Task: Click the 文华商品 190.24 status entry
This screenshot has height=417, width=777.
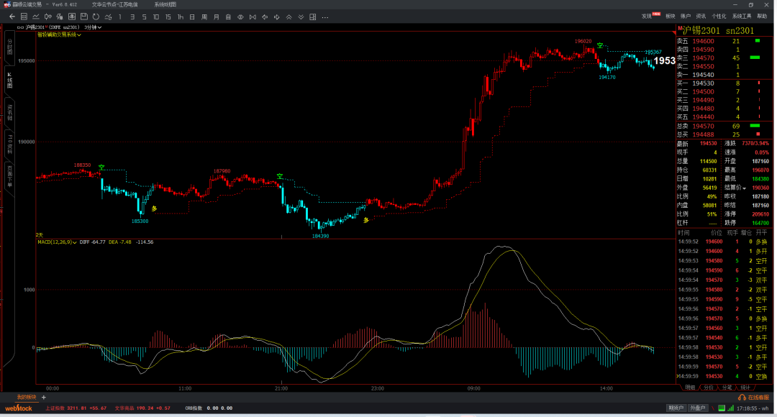Action: point(142,408)
